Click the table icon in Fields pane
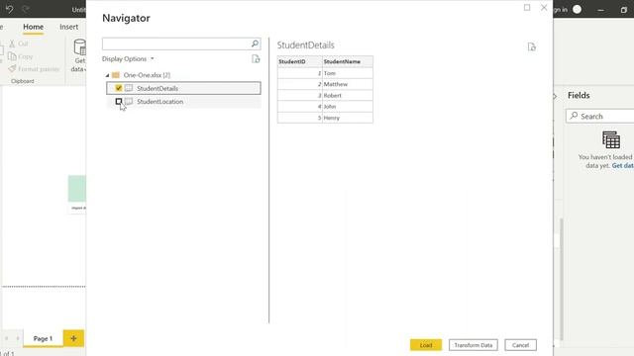Image resolution: width=634 pixels, height=356 pixels. [610, 140]
